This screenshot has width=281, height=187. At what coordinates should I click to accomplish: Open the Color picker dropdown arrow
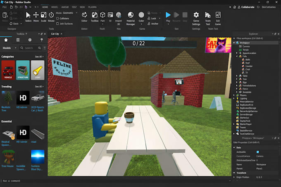coord(141,24)
